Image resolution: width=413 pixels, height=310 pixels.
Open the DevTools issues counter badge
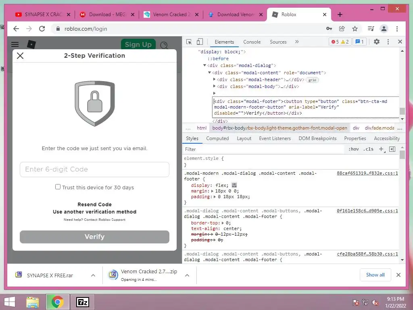[x=359, y=42]
